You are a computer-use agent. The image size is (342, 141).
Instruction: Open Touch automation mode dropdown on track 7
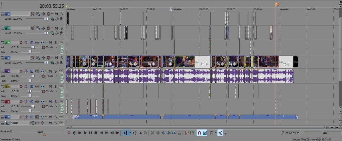pos(57,91)
